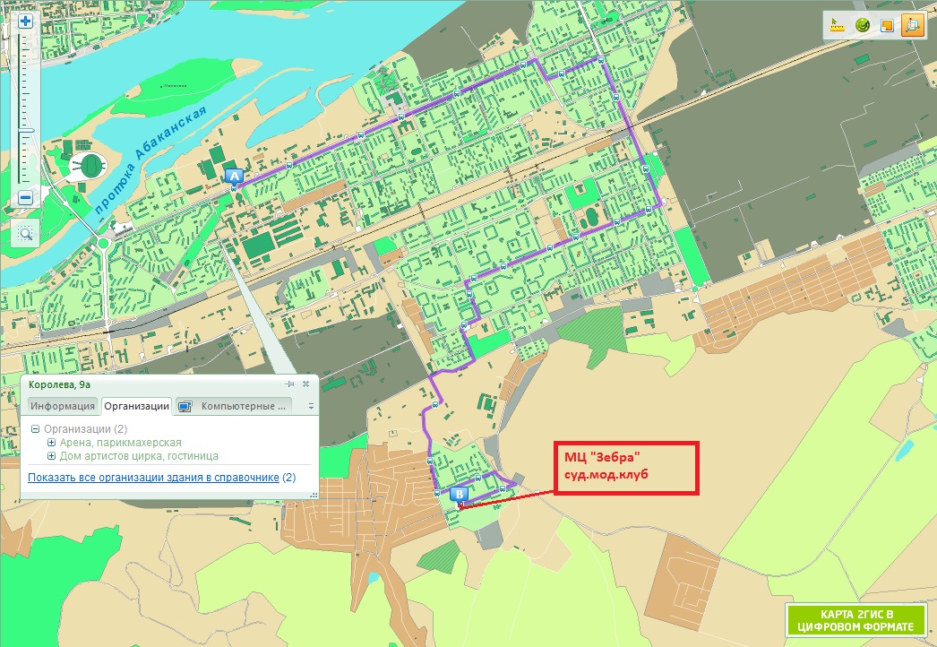This screenshot has height=647, width=937.
Task: Click the Карта 2ГИС в цифровом формате banner
Action: [x=857, y=620]
